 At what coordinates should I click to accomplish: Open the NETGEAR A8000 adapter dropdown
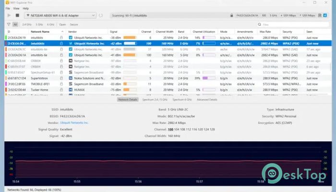pos(60,15)
